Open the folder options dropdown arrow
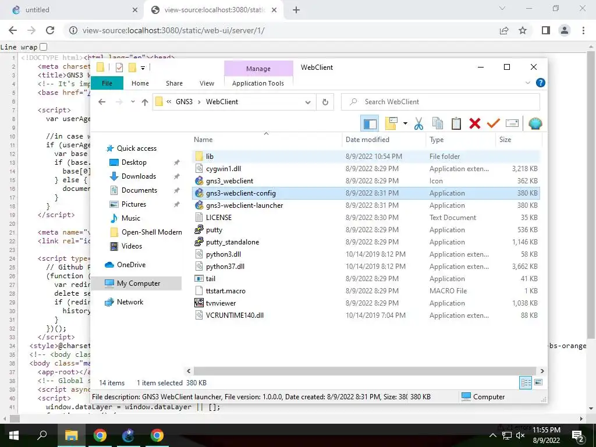 tap(405, 123)
